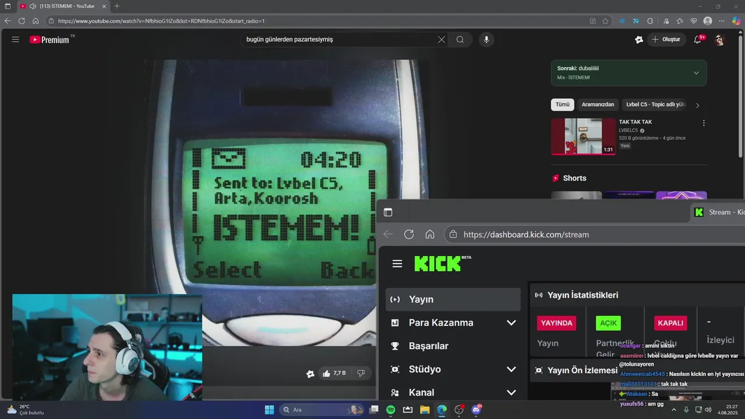The height and width of the screenshot is (419, 745).
Task: Click the Yayın Ön İzlemesi heading
Action: (583, 370)
